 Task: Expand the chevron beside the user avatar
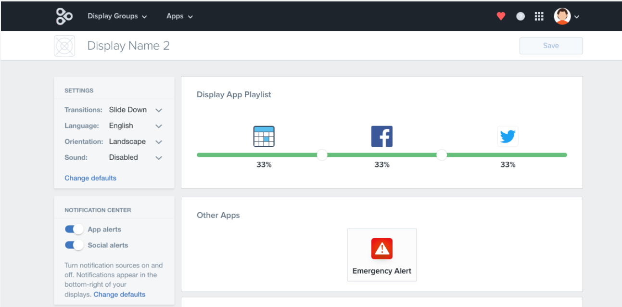[x=577, y=16]
